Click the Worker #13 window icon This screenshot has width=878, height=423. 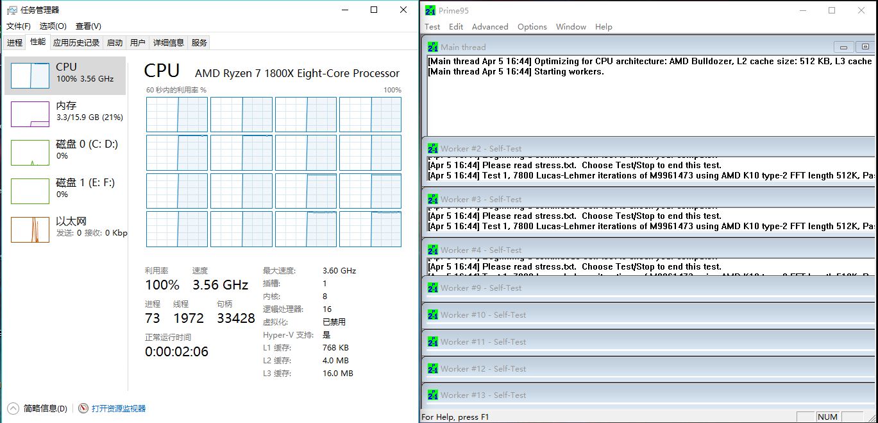click(x=433, y=395)
